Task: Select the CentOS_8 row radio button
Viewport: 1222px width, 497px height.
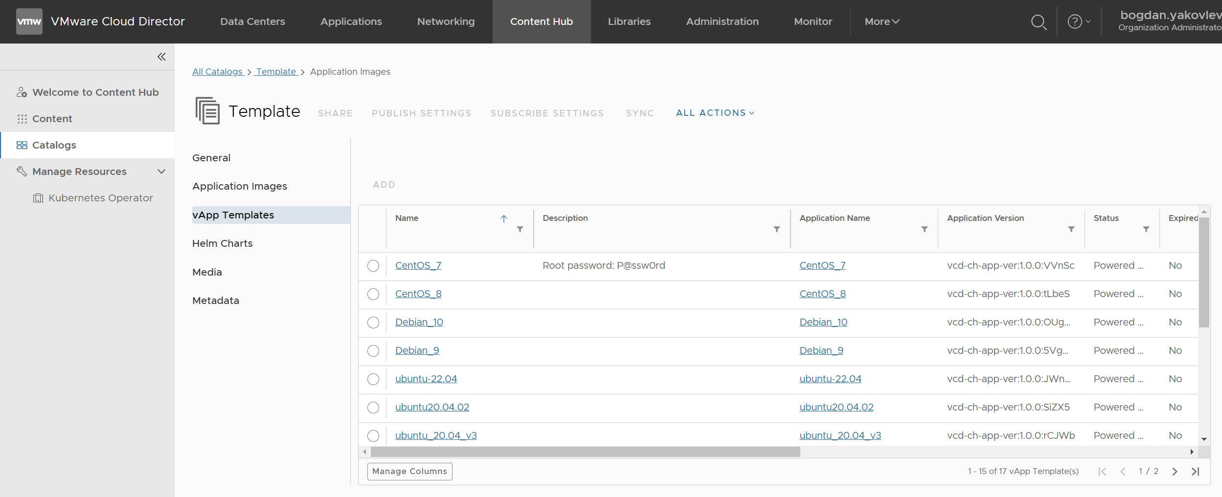Action: click(373, 294)
